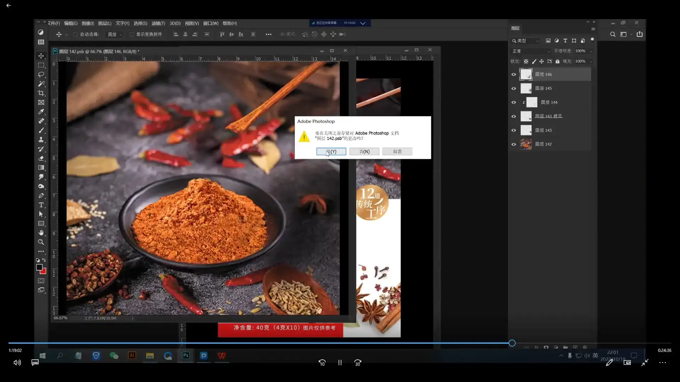Toggle visibility of layer 图层 142
This screenshot has width=680, height=382.
click(x=514, y=144)
